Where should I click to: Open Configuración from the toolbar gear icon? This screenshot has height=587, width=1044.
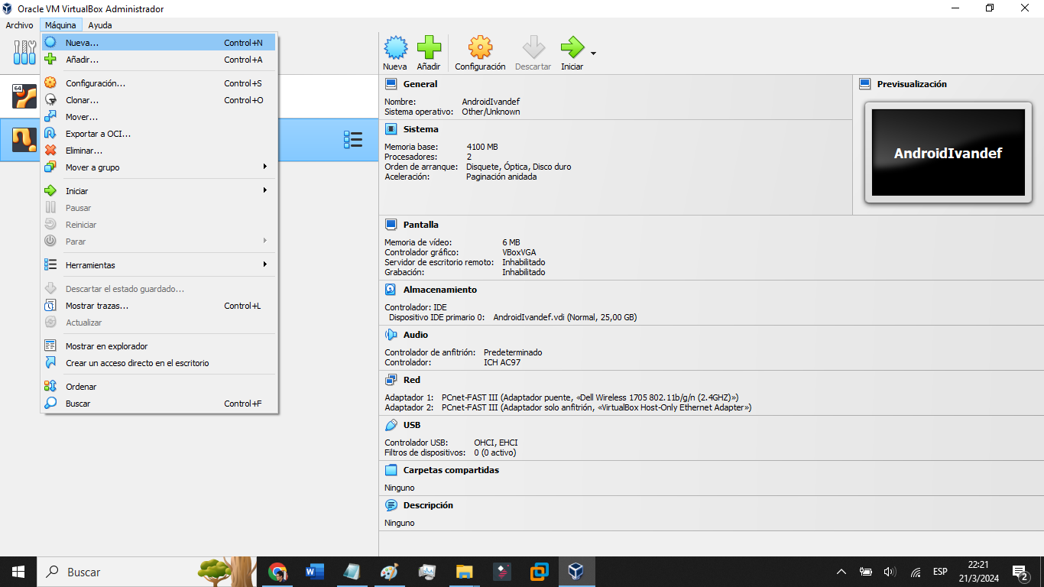pos(480,48)
